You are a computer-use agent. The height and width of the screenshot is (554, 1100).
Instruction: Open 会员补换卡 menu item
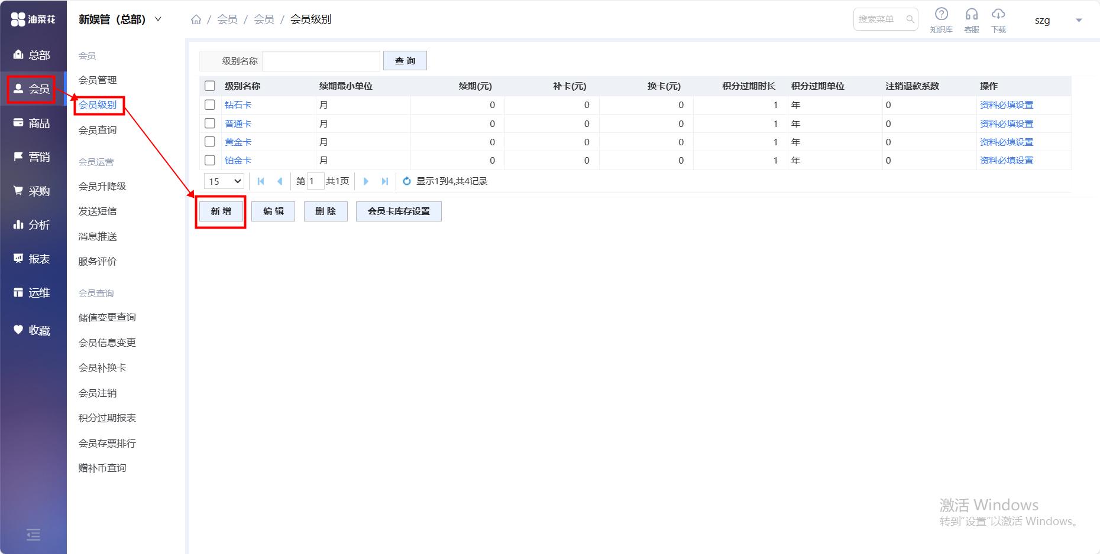(x=102, y=367)
